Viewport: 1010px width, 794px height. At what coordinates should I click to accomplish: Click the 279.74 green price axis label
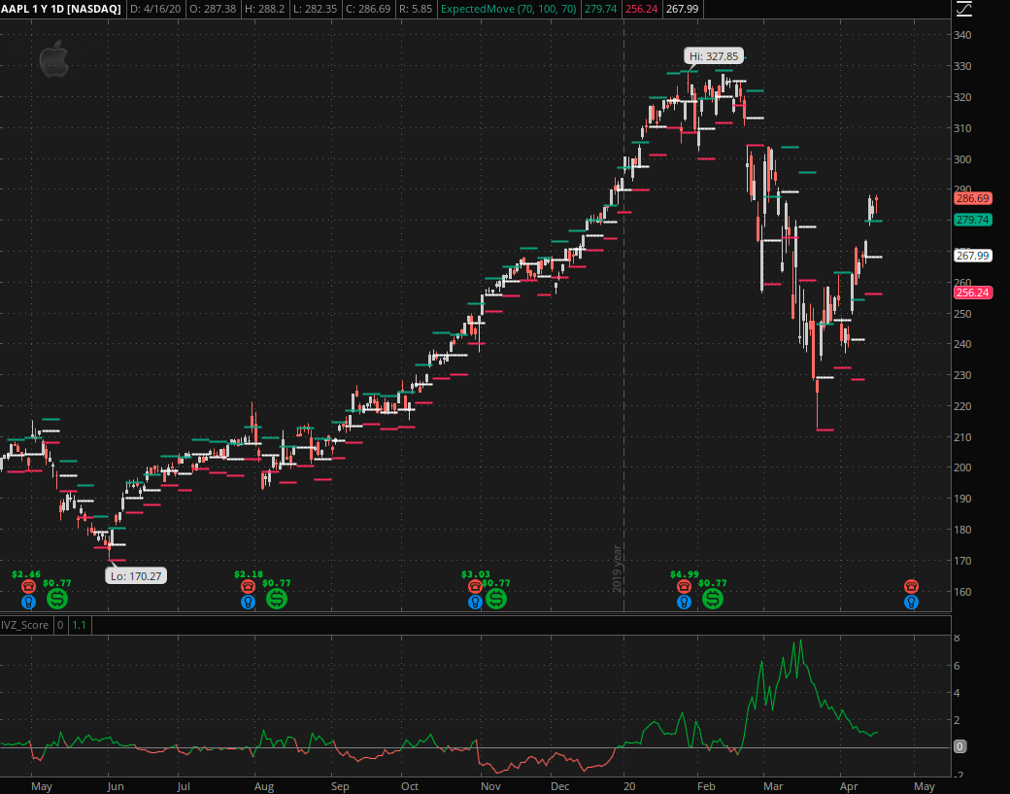pos(973,220)
